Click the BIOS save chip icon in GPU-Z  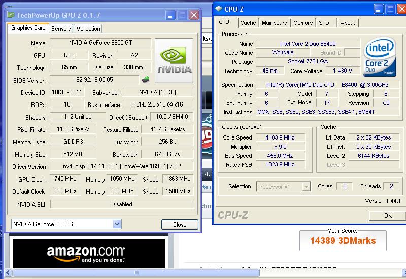point(146,79)
